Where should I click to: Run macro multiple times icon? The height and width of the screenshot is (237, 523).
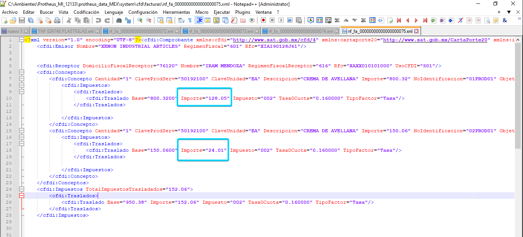coord(290,20)
